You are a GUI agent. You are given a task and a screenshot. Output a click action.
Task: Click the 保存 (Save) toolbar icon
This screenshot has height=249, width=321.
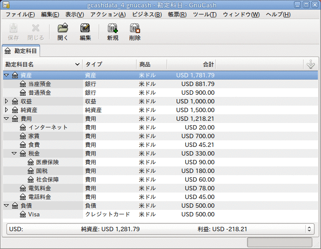pos(13,28)
